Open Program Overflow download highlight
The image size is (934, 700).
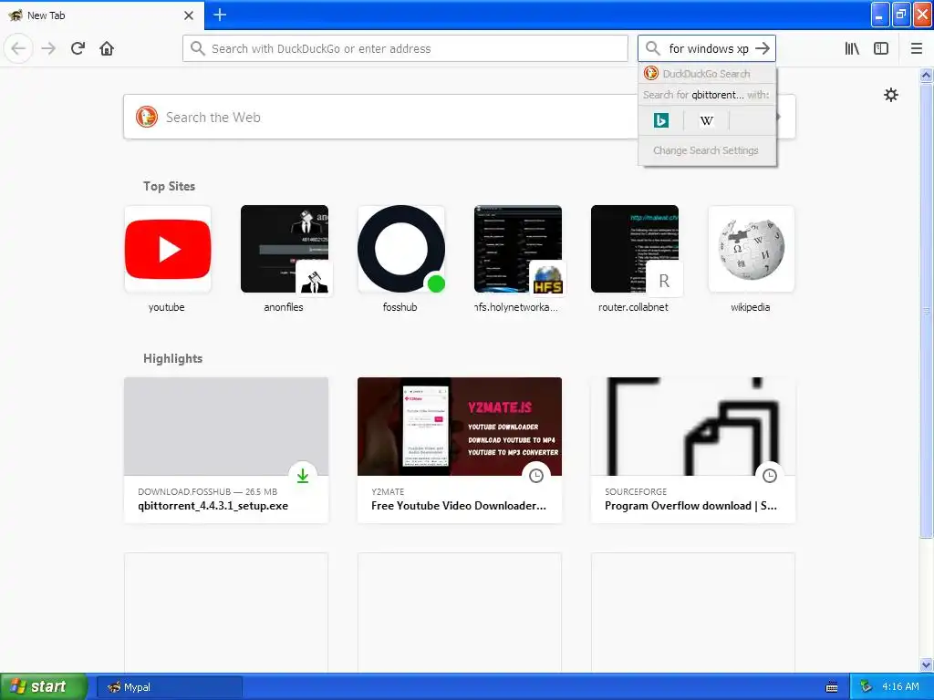693,450
